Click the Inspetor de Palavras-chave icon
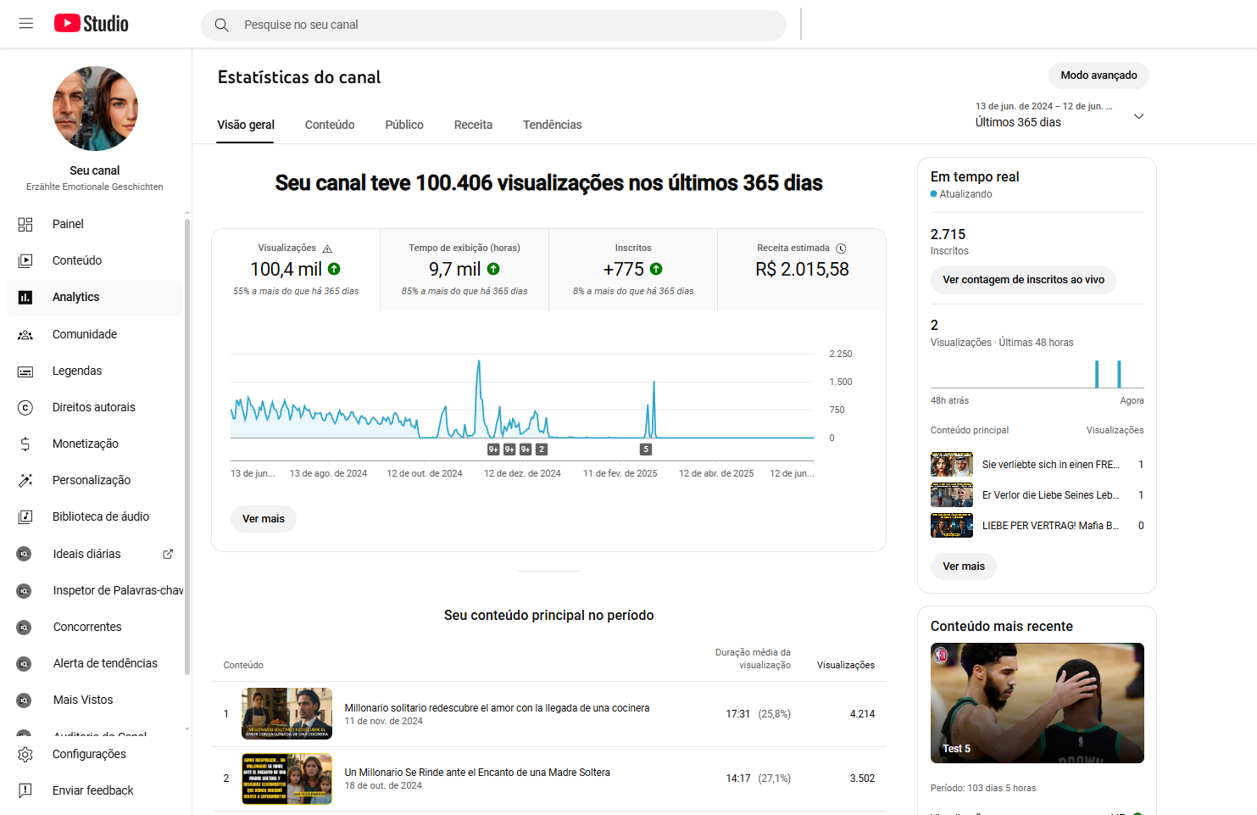Viewport: 1257px width, 815px height. (25, 590)
